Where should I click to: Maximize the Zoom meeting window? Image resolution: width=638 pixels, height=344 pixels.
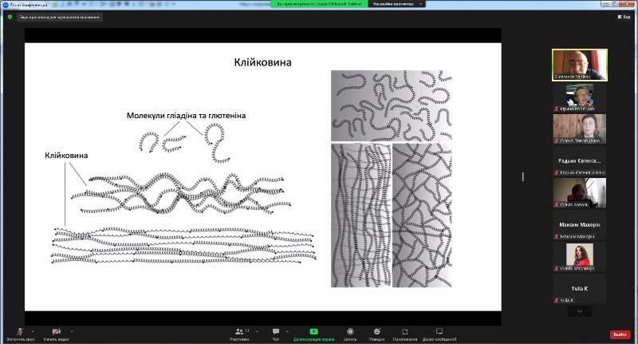616,4
